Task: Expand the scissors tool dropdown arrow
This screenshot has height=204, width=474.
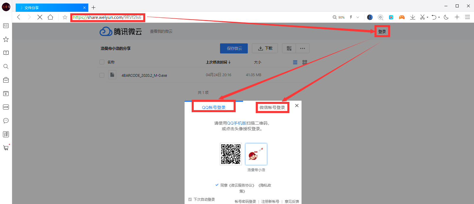Action: [x=427, y=17]
